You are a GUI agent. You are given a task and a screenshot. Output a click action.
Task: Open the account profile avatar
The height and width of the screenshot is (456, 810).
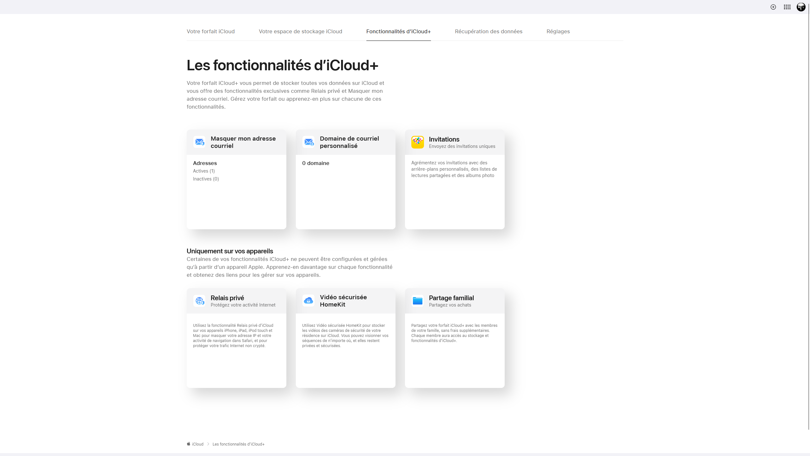tap(801, 7)
